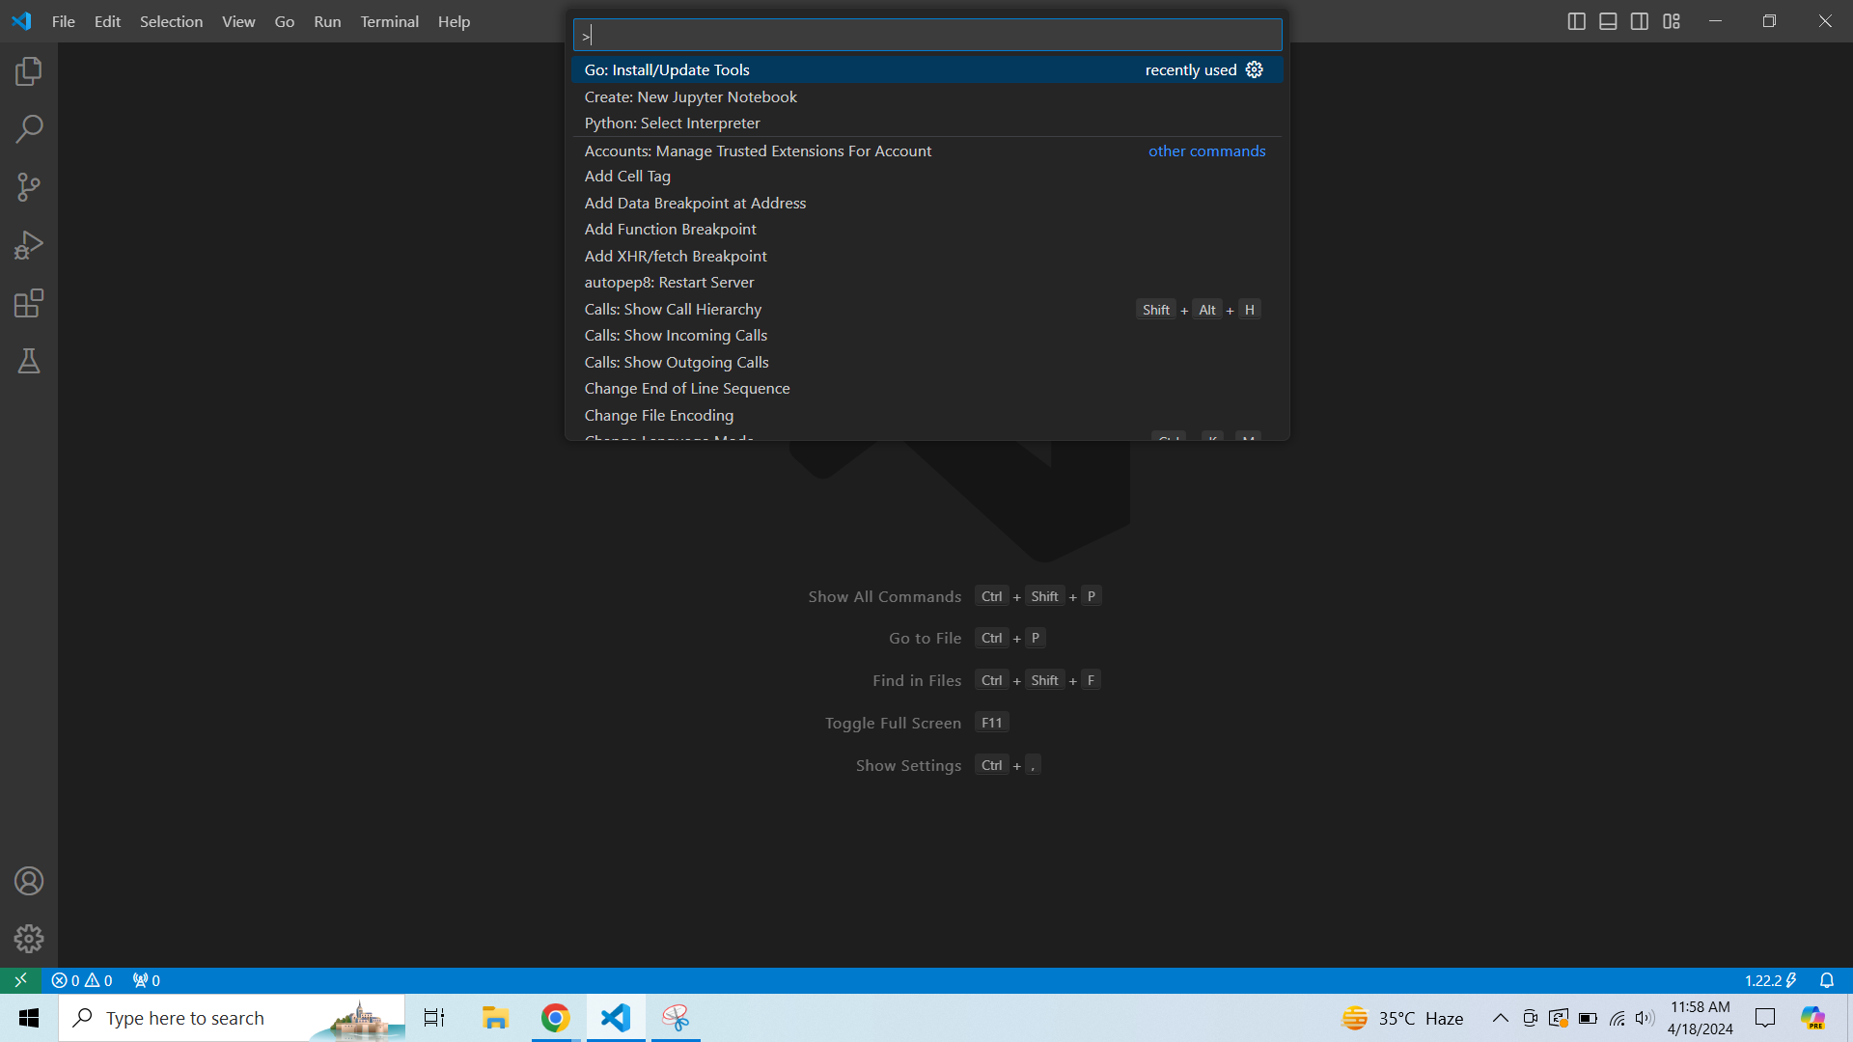Select Calls: Show Call Hierarchy command

[x=926, y=309]
